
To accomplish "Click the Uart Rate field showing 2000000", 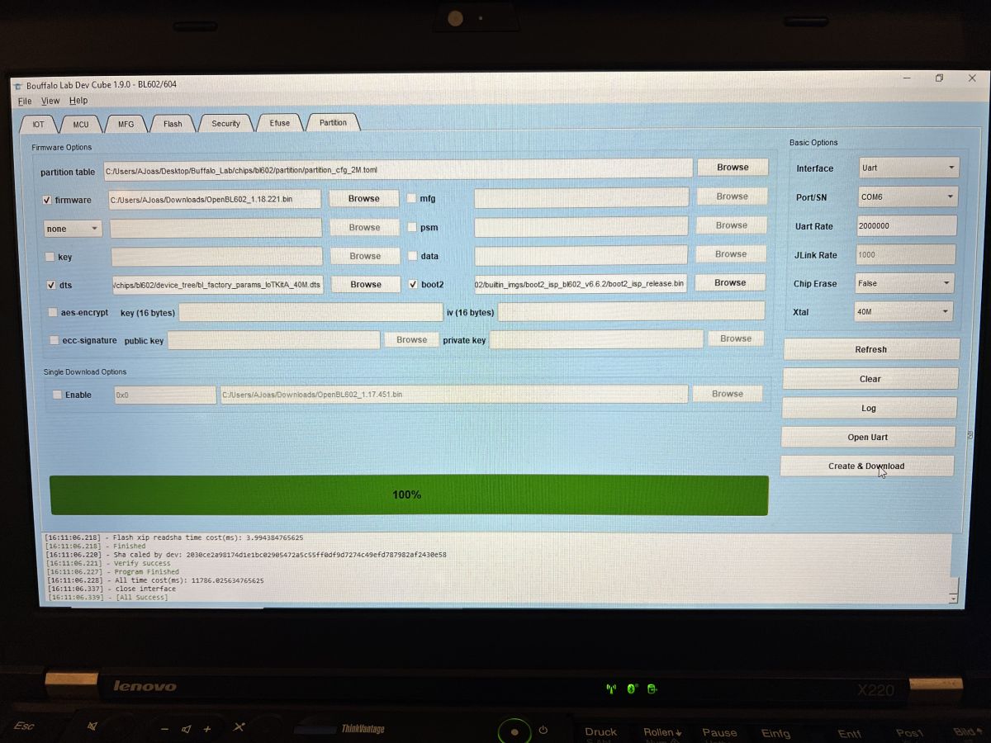I will [x=907, y=225].
